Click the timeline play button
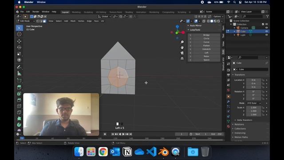Screen dimensions: 284x160 click(x=123, y=134)
